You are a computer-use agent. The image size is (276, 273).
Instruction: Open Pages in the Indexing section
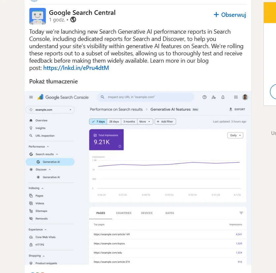click(x=39, y=196)
